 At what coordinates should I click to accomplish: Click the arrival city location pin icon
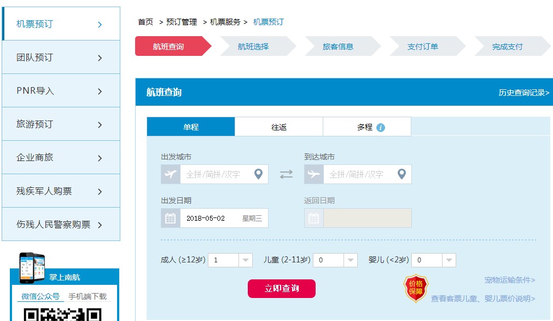[401, 174]
